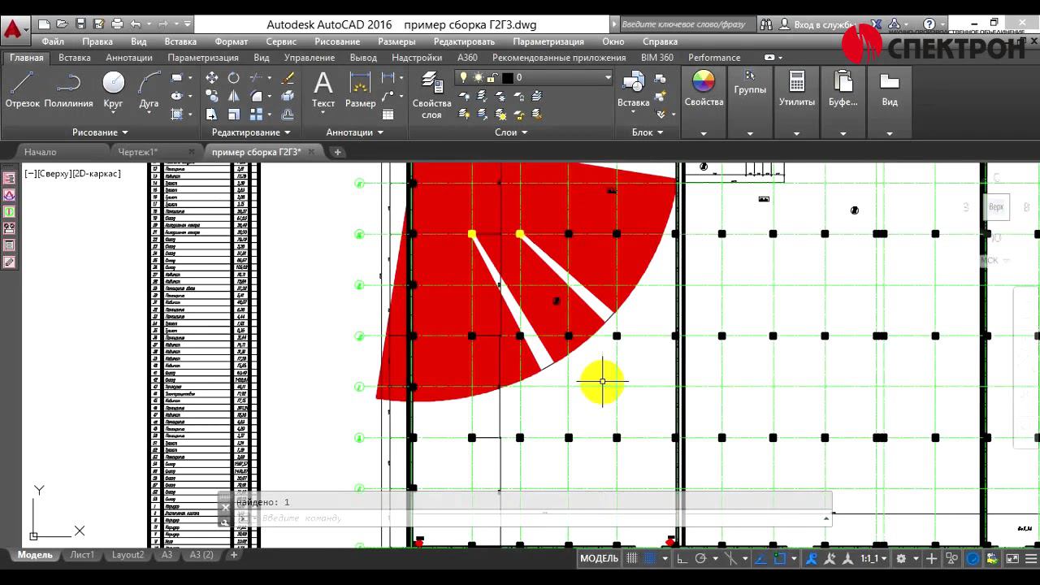Open the quick access toolbar customize dropdown
Viewport: 1040px width, 585px height.
[x=188, y=24]
